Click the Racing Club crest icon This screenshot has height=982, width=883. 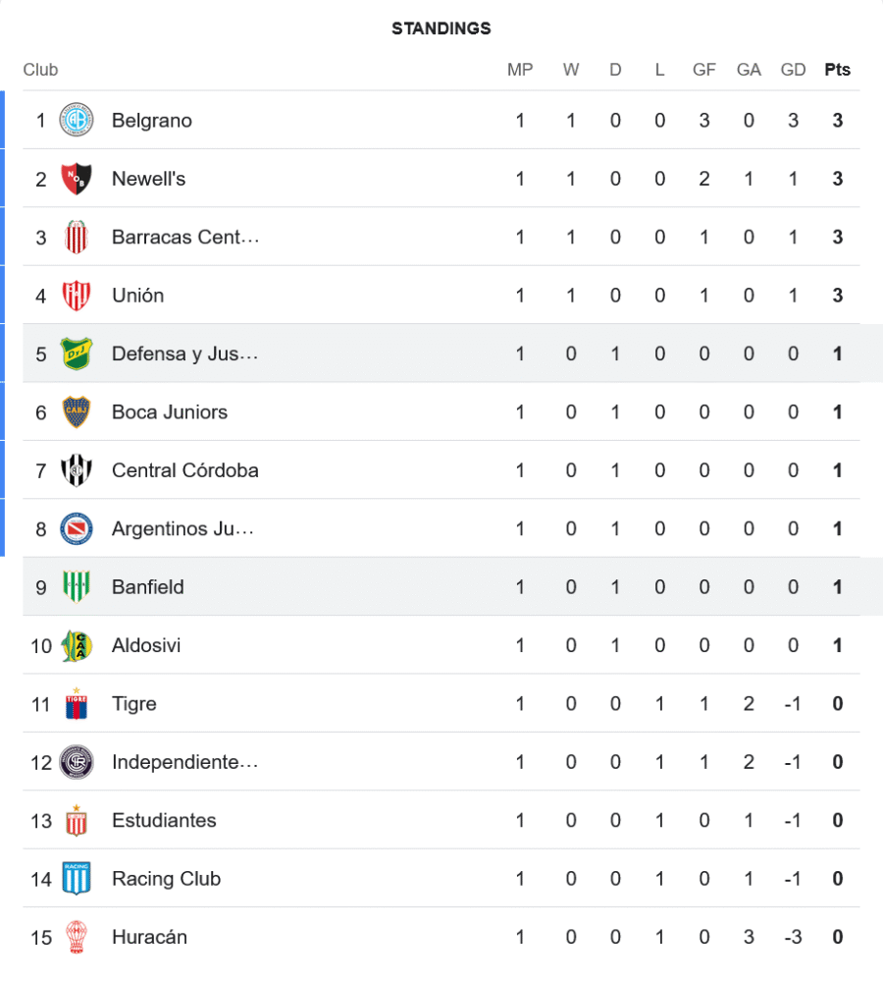tap(77, 879)
